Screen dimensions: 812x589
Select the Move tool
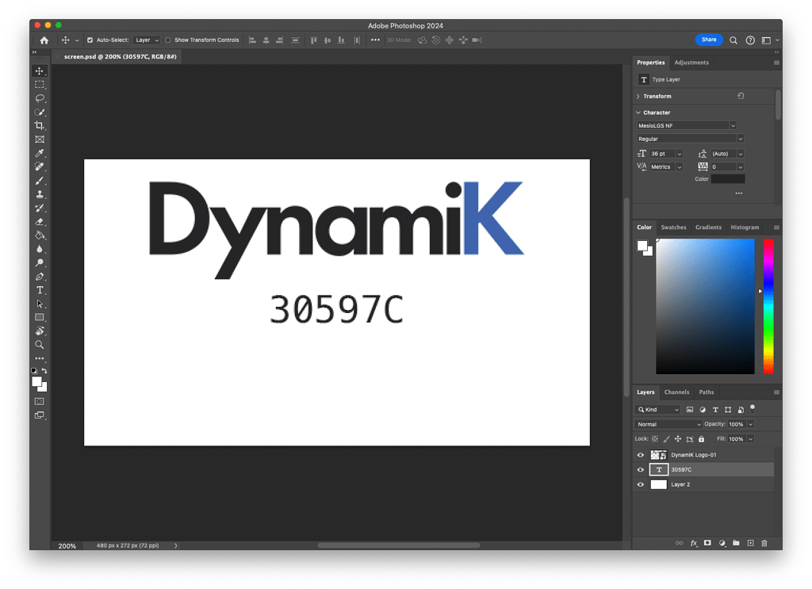40,70
